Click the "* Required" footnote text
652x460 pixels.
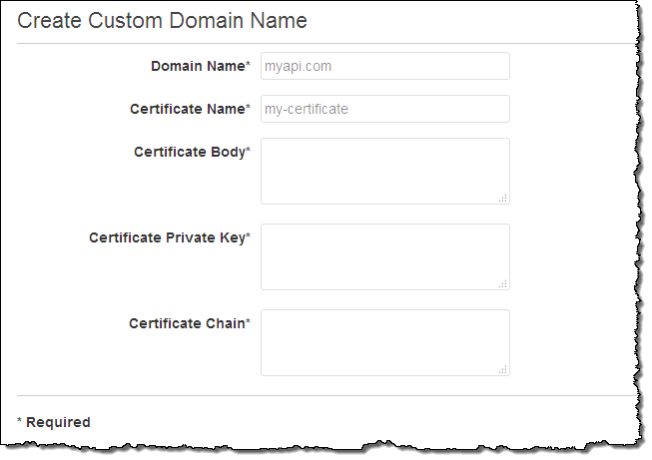pos(54,422)
